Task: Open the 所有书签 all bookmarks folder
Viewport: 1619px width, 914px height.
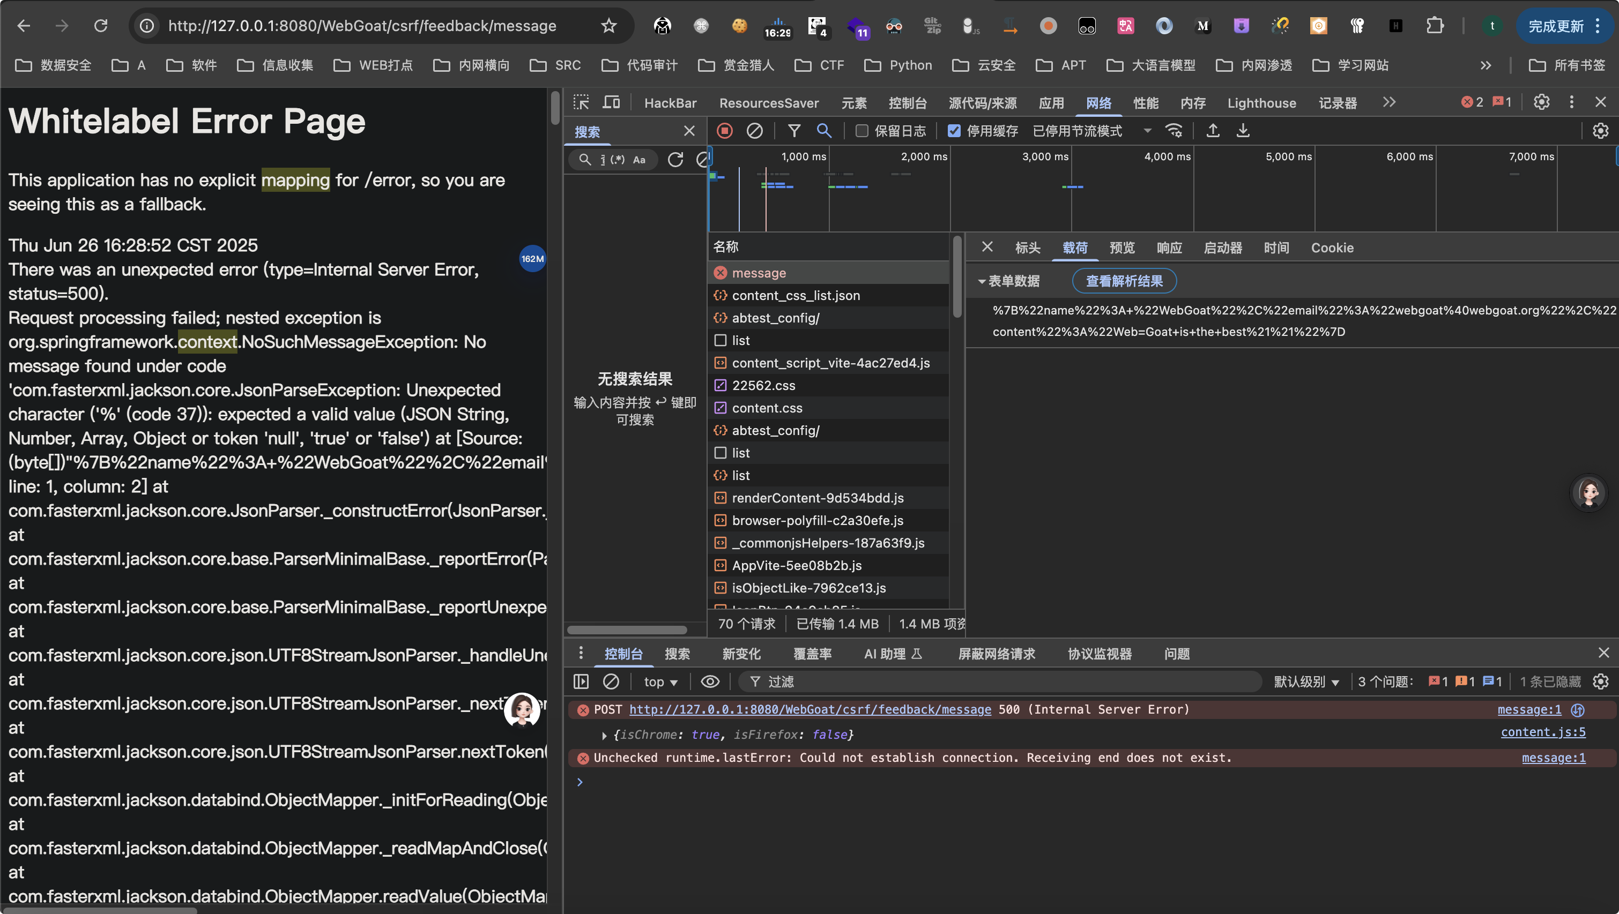Action: click(x=1566, y=65)
